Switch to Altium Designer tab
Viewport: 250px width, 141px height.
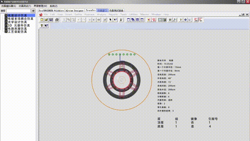point(75,11)
